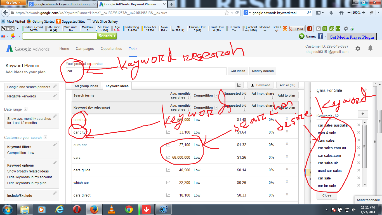Image resolution: width=382 pixels, height=215 pixels.
Task: Open Send feedback
Action: (x=368, y=200)
